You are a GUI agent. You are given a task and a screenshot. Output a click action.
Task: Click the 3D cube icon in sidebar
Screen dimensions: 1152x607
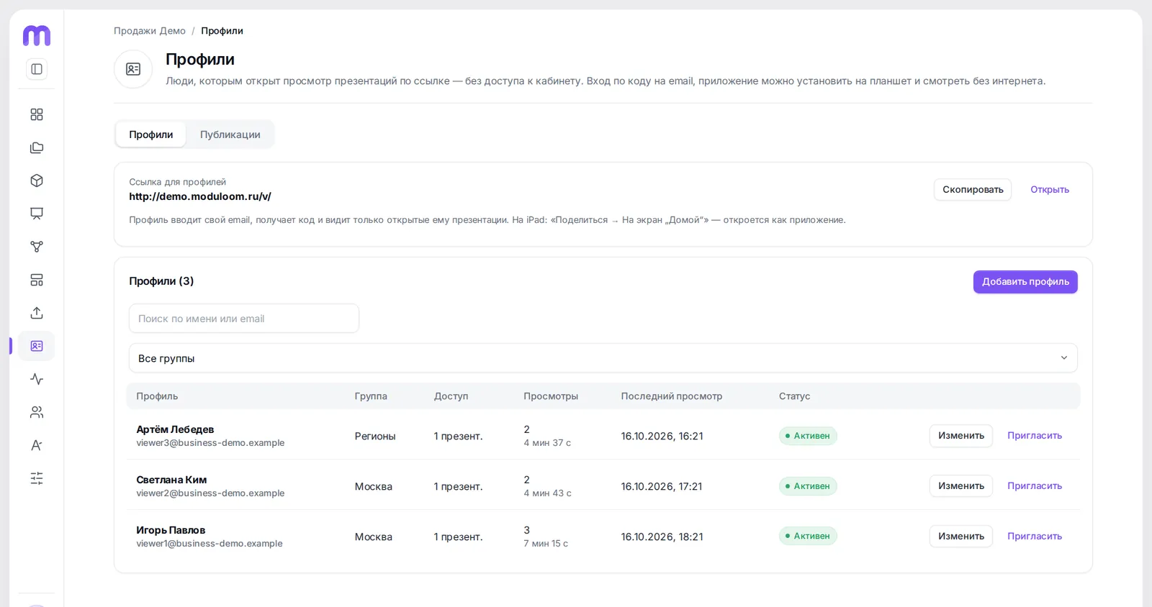tap(37, 181)
